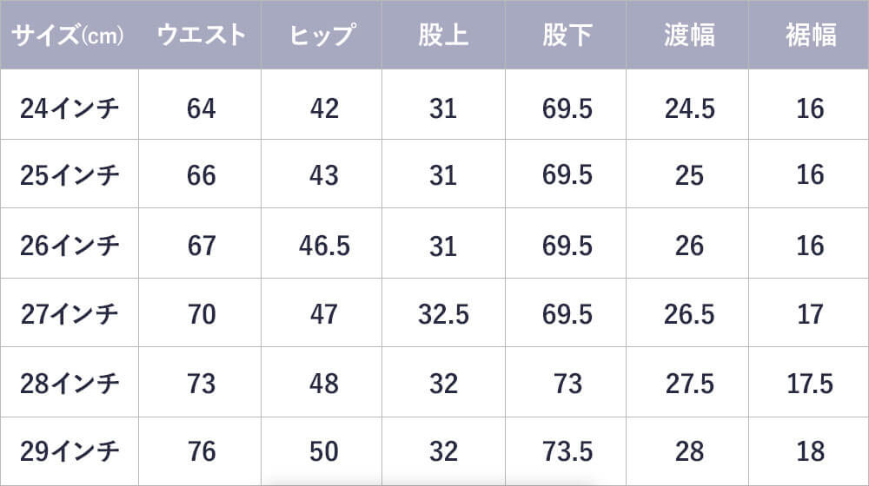Select the 26インチ row label
The image size is (869, 486).
pos(70,246)
